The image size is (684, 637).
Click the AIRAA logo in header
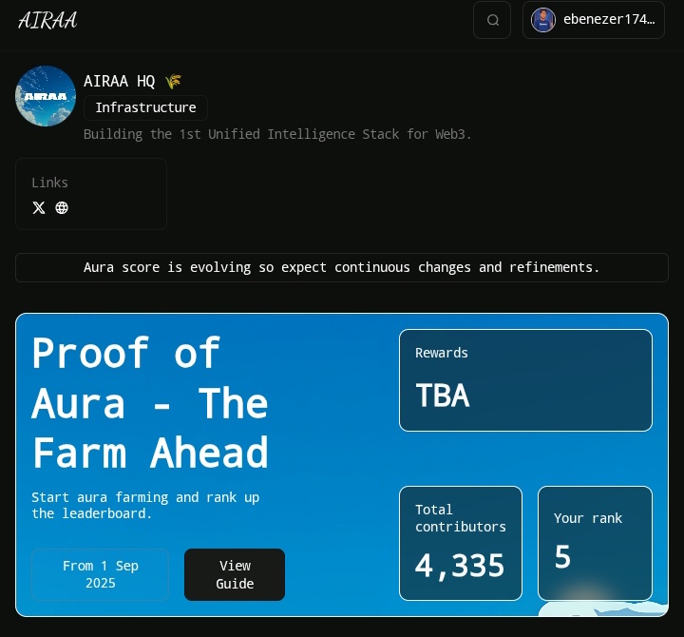[47, 20]
